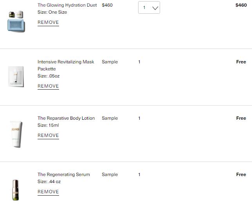This screenshot has width=252, height=214.
Task: Remove the Intensive Revitalizing Mask Packette sample
Action: pyautogui.click(x=48, y=86)
